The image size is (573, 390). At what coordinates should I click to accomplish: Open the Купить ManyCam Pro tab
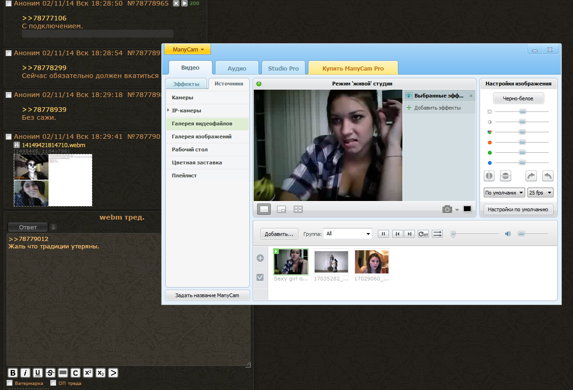[x=353, y=68]
